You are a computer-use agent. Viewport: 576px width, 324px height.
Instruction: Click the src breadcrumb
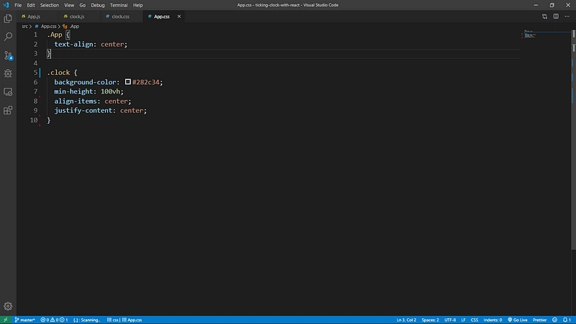pyautogui.click(x=24, y=27)
